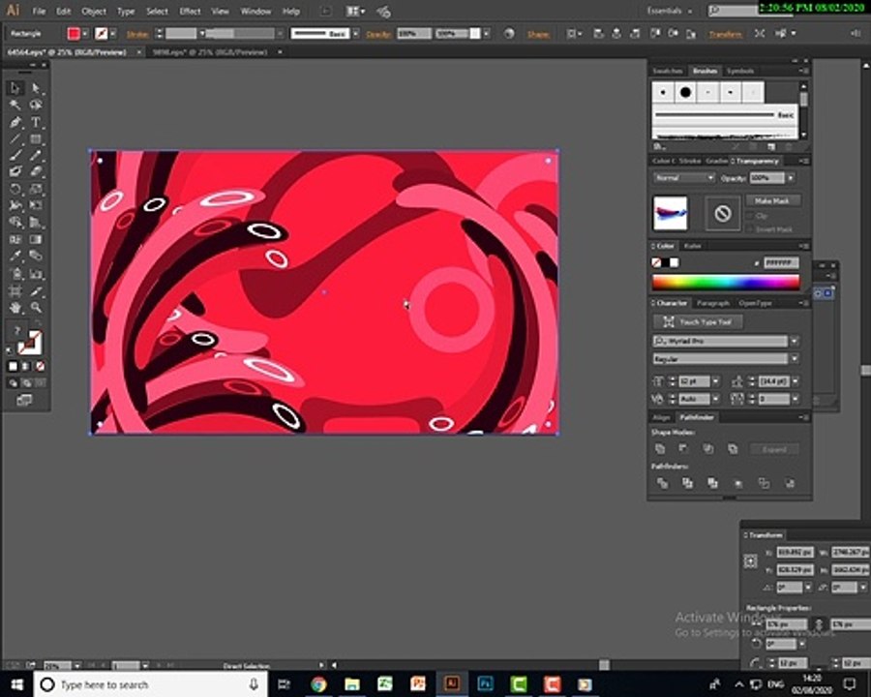Open the blending mode Normal dropdown
The image size is (871, 697).
click(x=684, y=178)
